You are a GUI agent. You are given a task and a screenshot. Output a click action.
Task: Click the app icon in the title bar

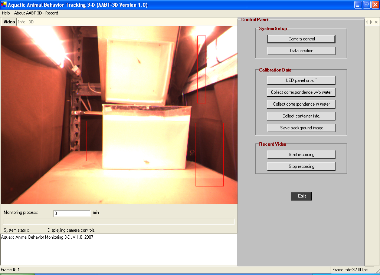[x=4, y=4]
